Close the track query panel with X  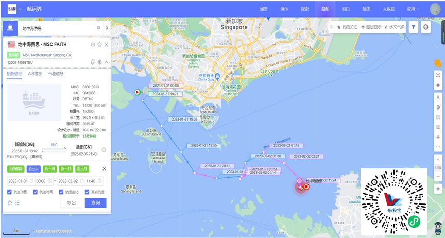tap(104, 168)
